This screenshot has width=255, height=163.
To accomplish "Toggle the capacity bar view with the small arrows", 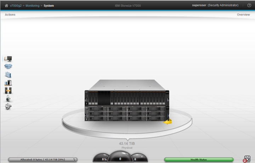I will (x=74, y=159).
